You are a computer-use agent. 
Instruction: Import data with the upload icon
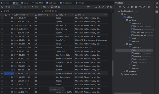pos(99,7)
